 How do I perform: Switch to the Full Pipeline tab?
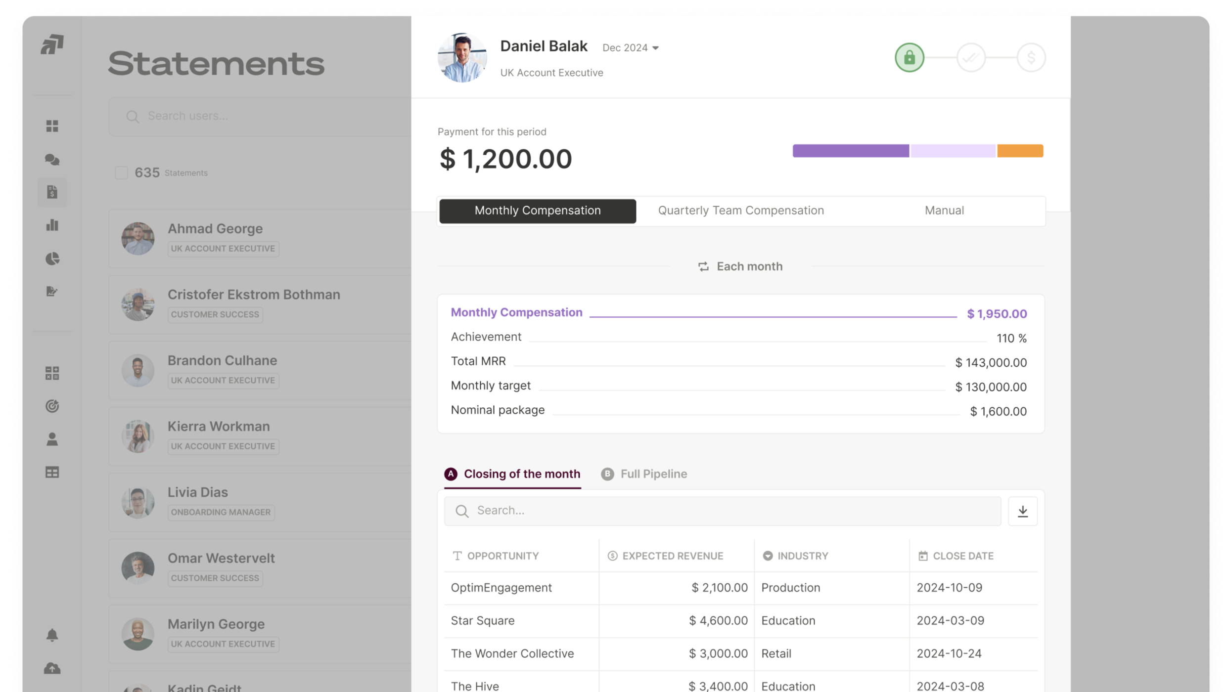tap(653, 474)
